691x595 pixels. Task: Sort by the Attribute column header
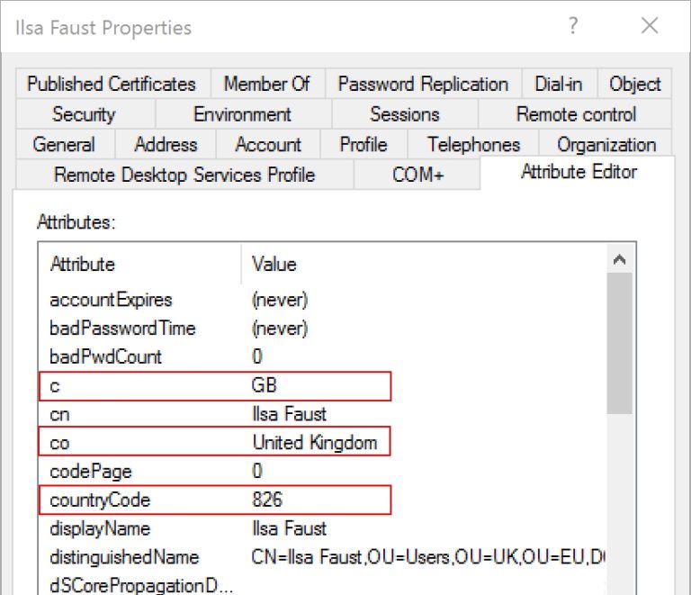83,265
